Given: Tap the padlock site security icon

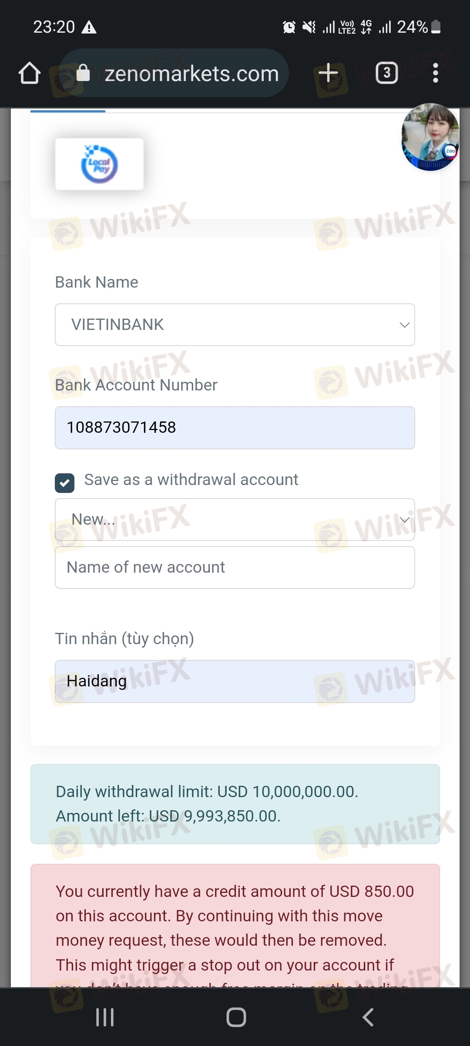Looking at the screenshot, I should pos(83,73).
